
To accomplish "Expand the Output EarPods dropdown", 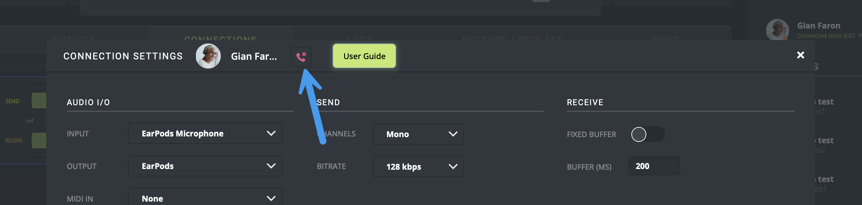I will tap(205, 166).
